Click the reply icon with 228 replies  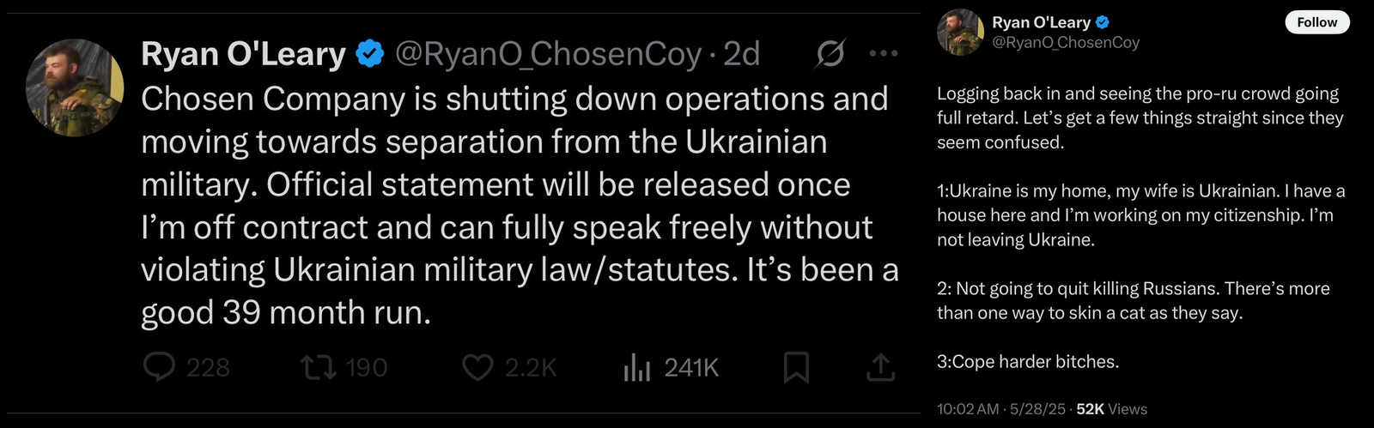pyautogui.click(x=160, y=368)
